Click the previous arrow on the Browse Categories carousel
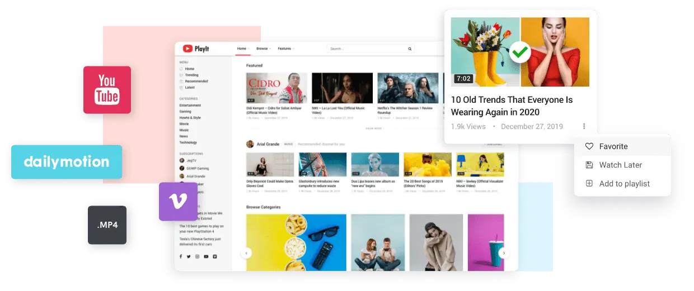 pos(246,253)
